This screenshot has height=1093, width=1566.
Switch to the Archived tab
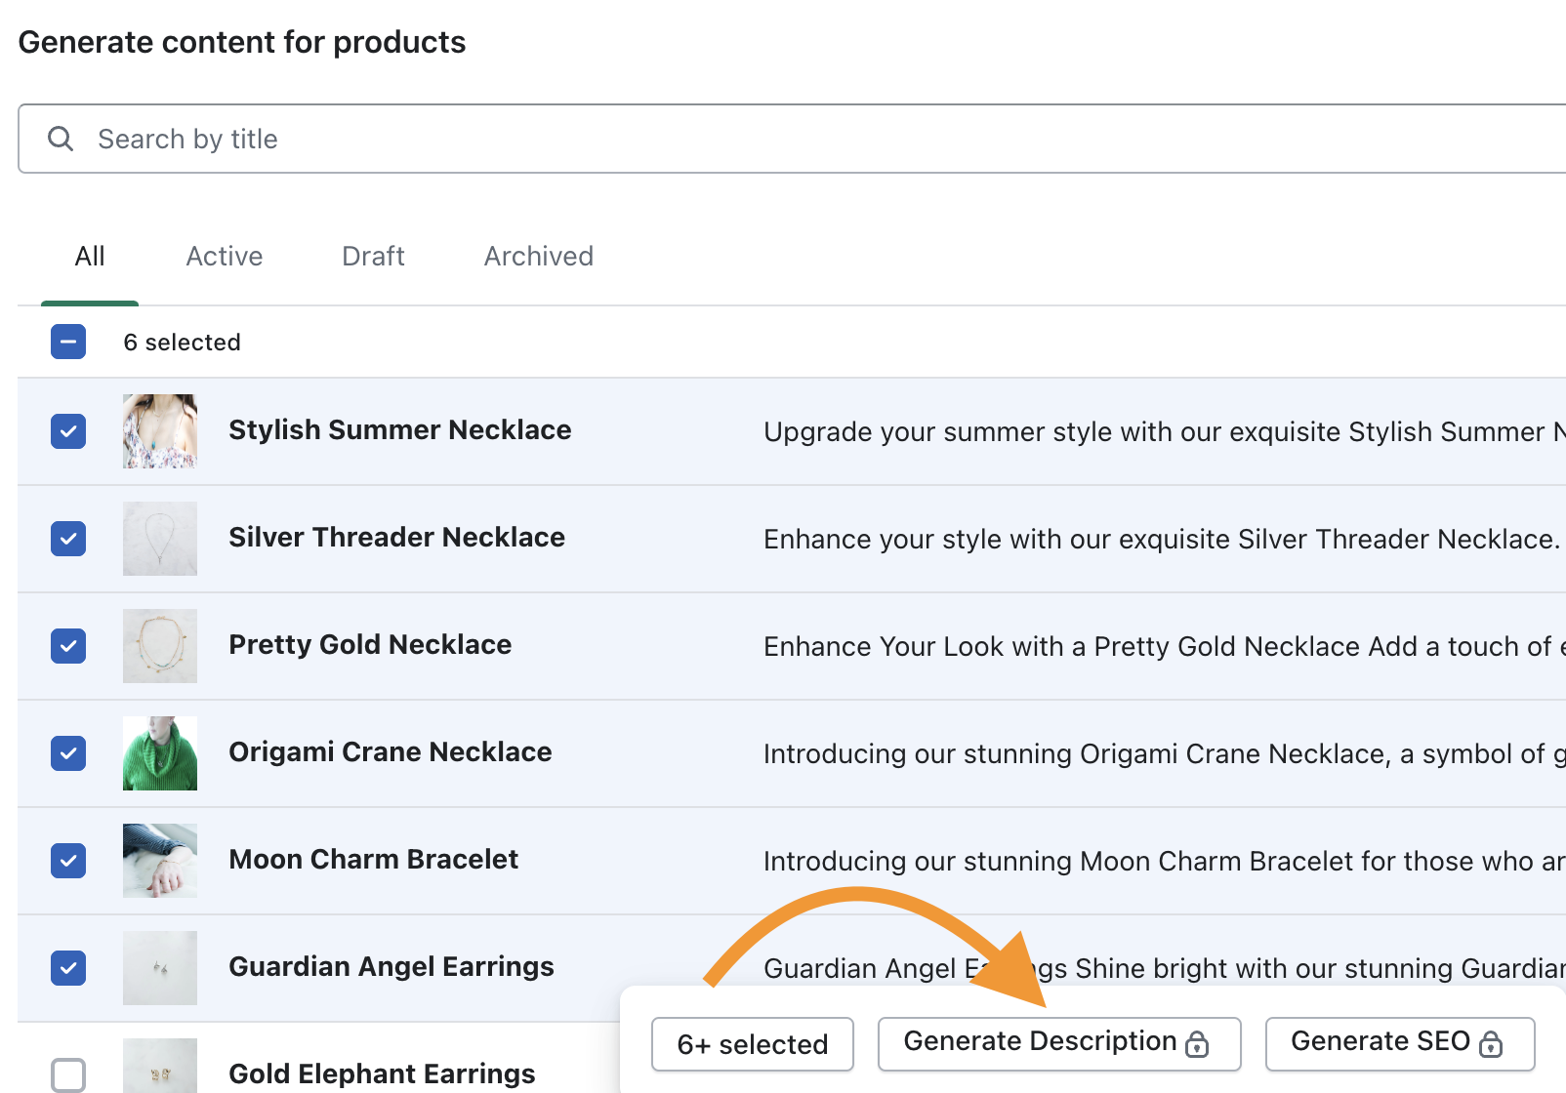pos(538,256)
